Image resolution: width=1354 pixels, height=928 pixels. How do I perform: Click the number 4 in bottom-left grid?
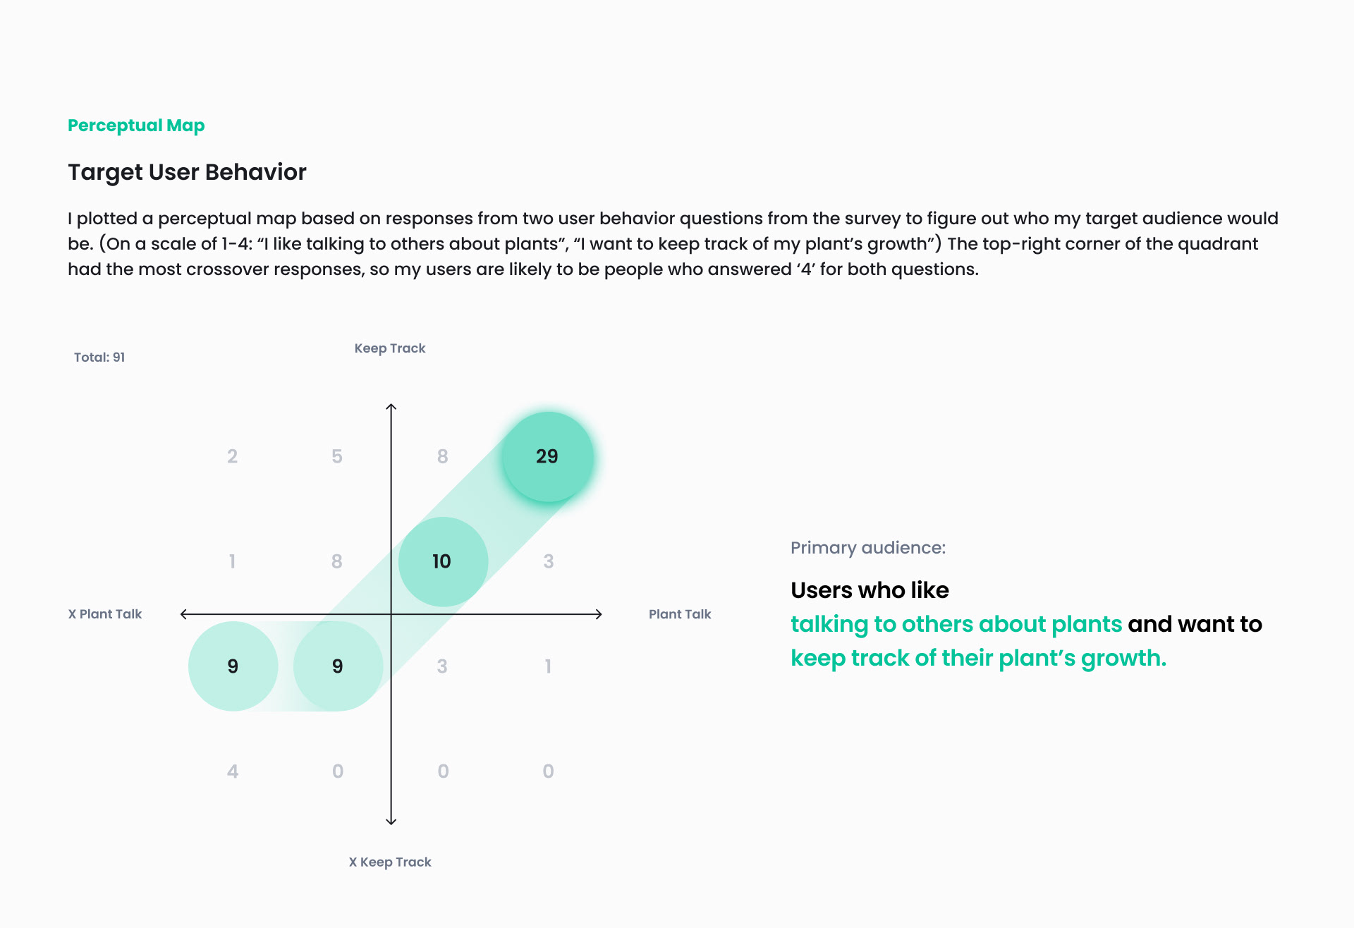pos(233,771)
